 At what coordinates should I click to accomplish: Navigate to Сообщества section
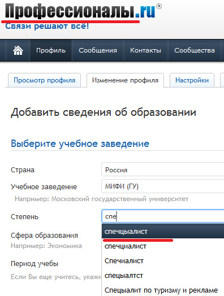tap(195, 50)
